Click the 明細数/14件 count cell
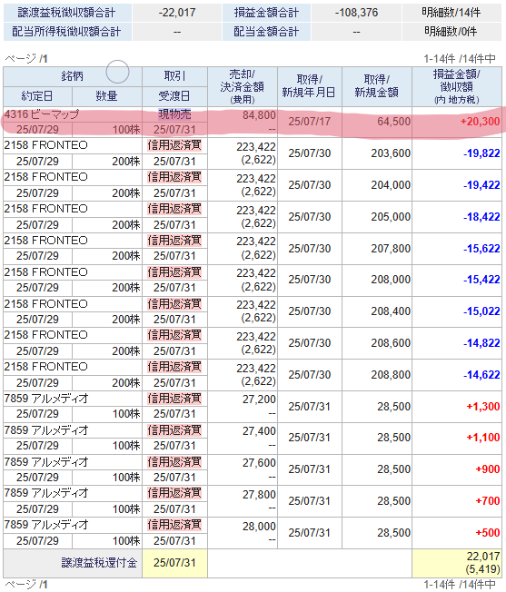This screenshot has width=506, height=592. pyautogui.click(x=451, y=13)
